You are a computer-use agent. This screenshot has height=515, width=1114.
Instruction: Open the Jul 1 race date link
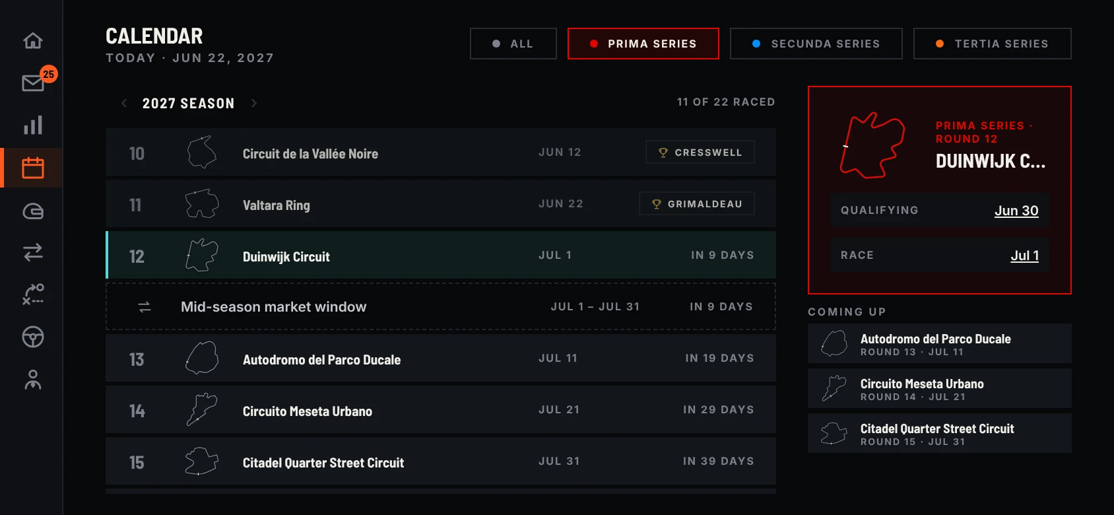point(1025,256)
